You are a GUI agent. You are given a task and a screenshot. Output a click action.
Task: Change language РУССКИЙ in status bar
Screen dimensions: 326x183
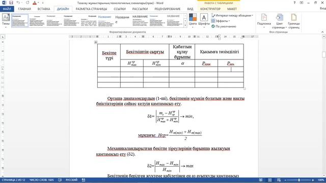[72, 180]
